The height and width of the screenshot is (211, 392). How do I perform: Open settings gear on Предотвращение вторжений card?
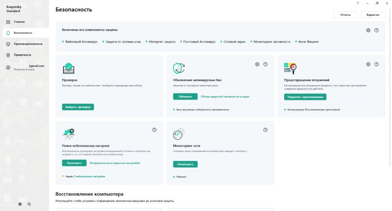tap(368, 64)
